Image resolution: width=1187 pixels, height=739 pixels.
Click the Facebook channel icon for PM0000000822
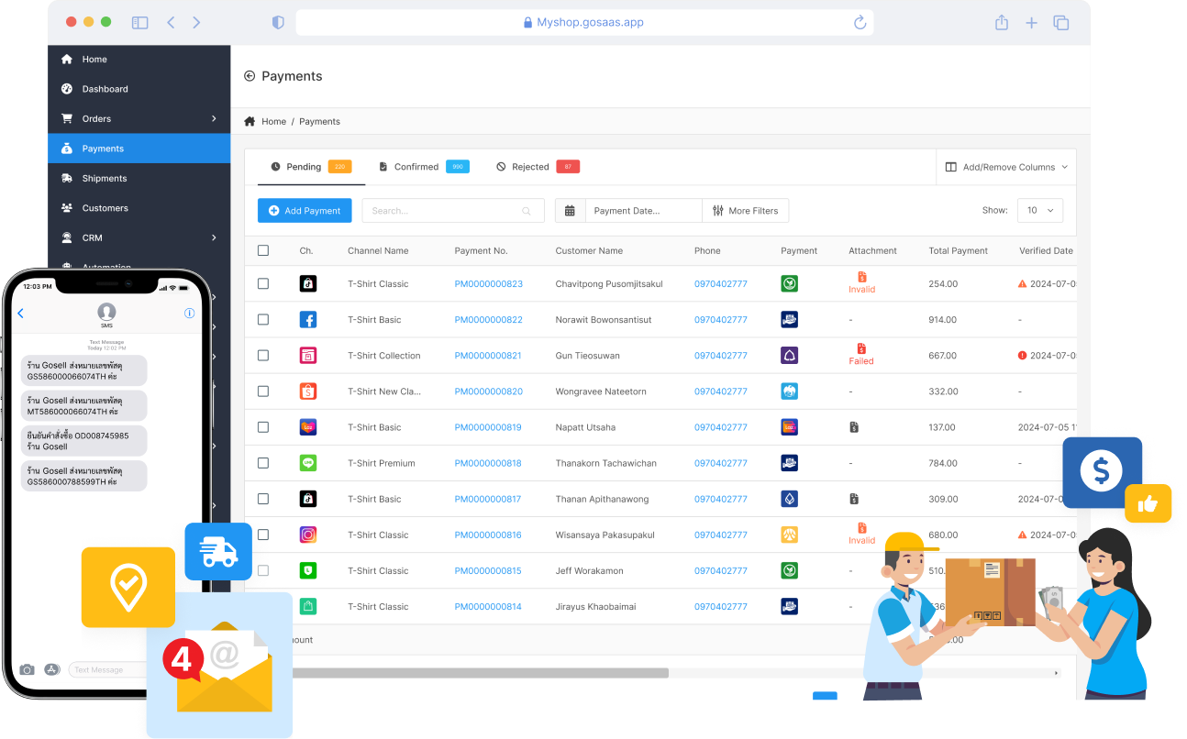click(308, 320)
